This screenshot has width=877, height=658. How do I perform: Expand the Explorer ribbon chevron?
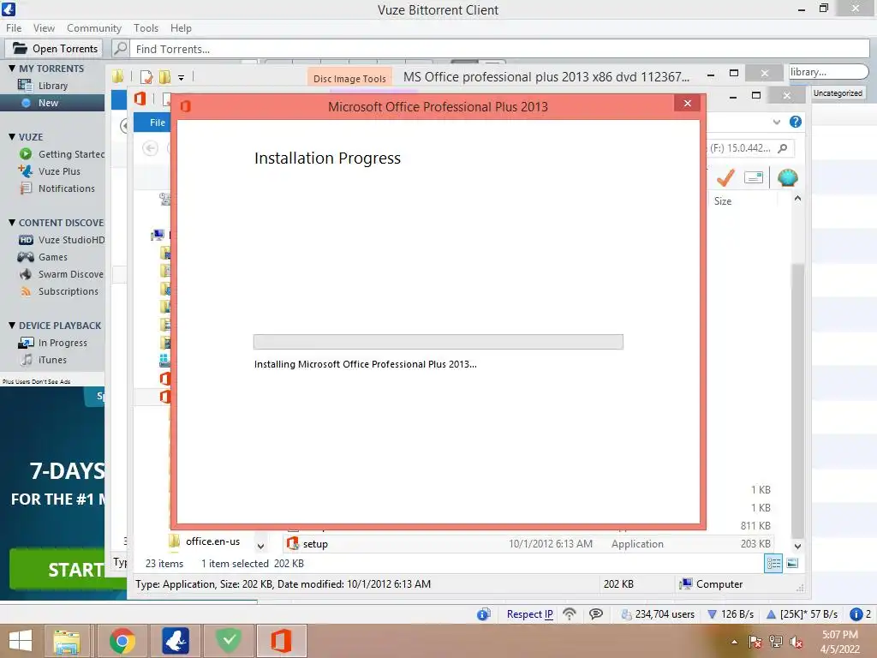click(776, 122)
